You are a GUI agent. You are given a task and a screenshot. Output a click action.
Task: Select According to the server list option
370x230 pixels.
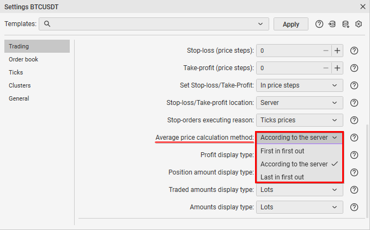(x=300, y=164)
